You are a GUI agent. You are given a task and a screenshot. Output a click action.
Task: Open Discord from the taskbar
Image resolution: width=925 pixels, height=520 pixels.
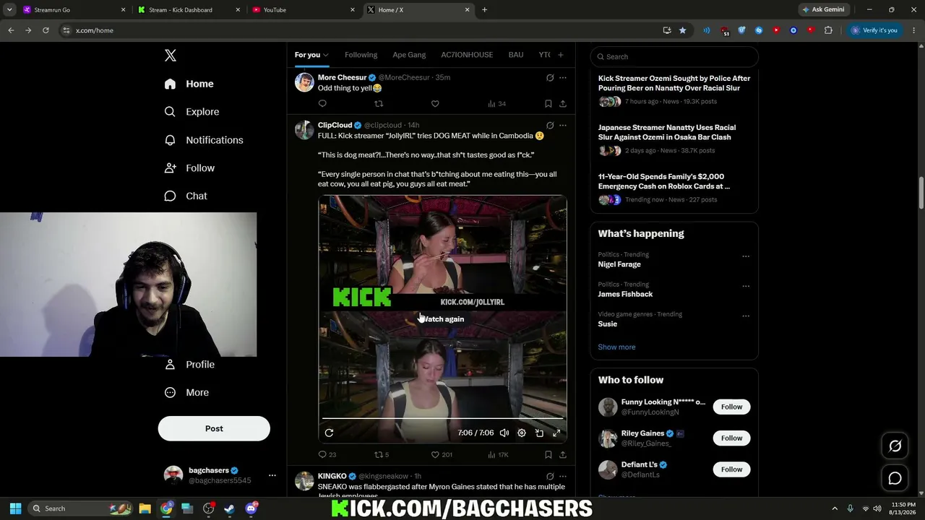[x=251, y=508]
